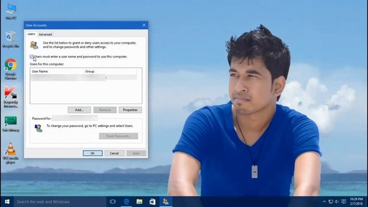Viewport: 368px width, 207px height.
Task: Click the Apply button
Action: (x=136, y=154)
